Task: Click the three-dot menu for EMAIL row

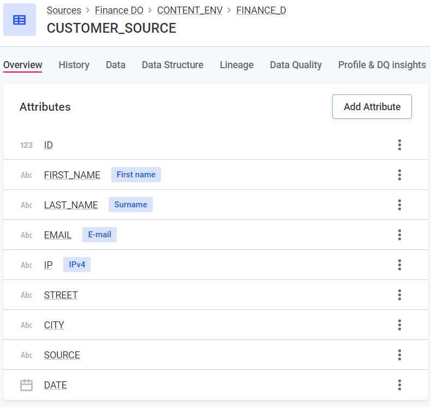Action: click(x=399, y=235)
